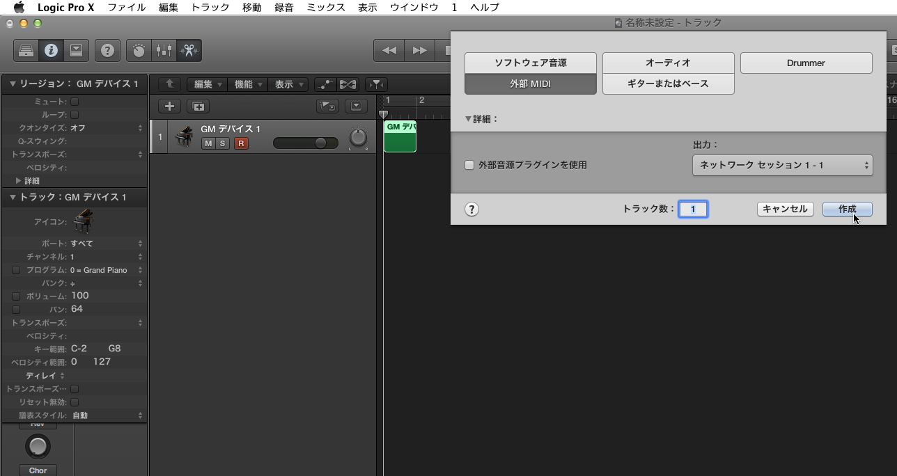897x476 pixels.
Task: Click the piano icon in track inspector
Action: click(x=83, y=221)
